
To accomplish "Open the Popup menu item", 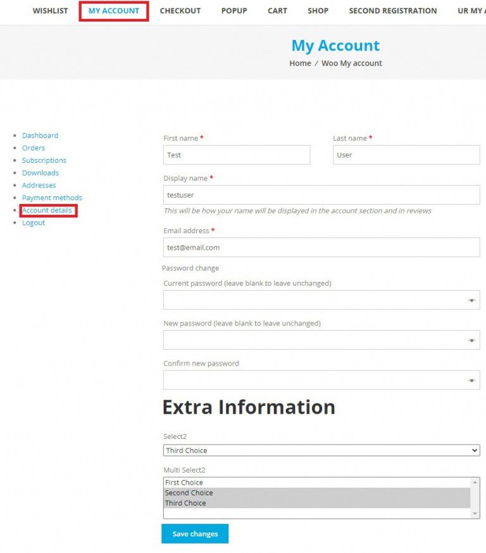I will [234, 11].
